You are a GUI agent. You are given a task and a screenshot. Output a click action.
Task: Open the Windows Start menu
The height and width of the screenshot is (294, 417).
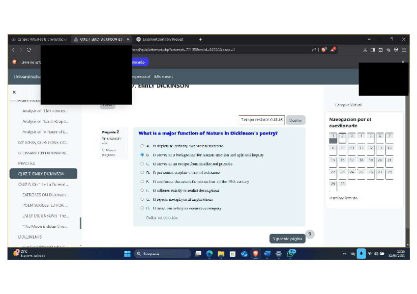point(127,254)
